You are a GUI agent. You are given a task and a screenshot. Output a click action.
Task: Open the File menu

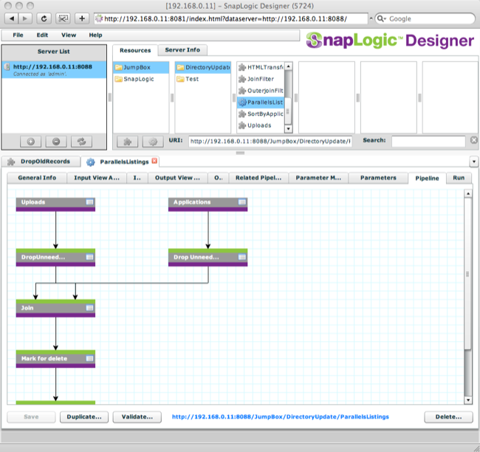tap(18, 35)
